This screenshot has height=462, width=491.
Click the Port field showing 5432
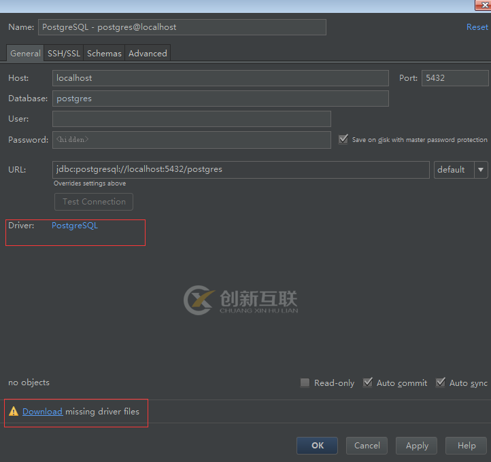click(x=455, y=78)
